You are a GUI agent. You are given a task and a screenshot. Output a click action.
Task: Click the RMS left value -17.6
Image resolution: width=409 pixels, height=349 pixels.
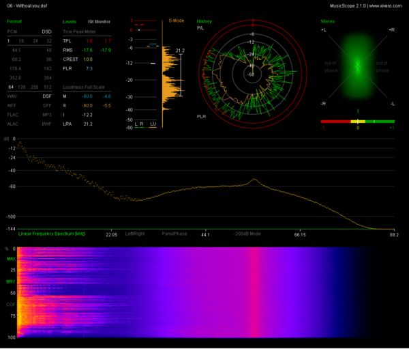[x=87, y=50]
